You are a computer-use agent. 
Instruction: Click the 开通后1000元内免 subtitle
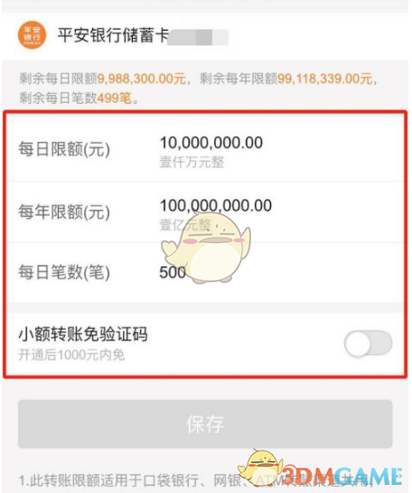[x=71, y=355]
